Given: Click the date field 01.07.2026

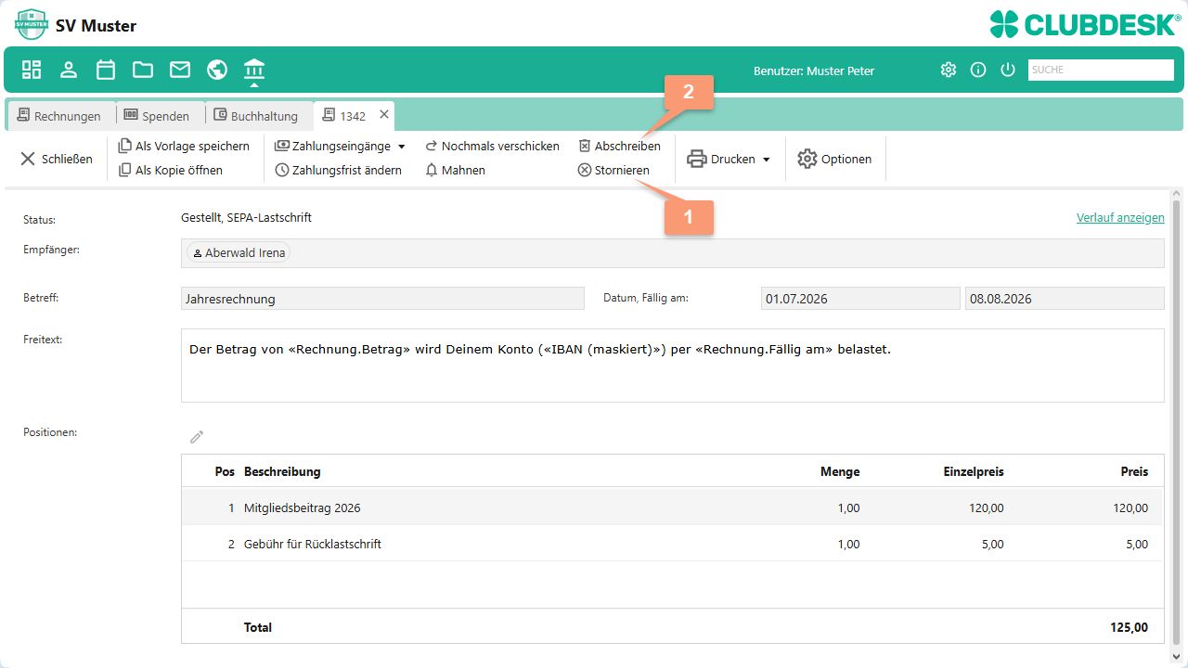Looking at the screenshot, I should 860,299.
